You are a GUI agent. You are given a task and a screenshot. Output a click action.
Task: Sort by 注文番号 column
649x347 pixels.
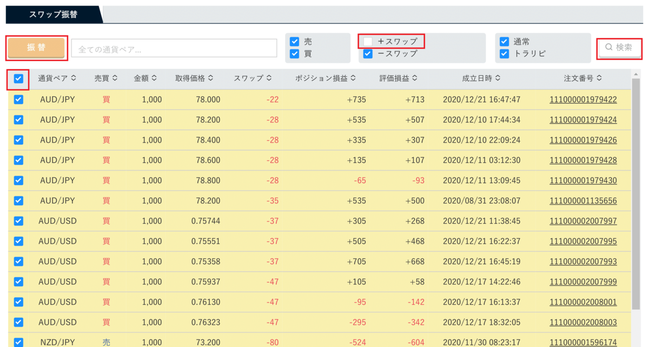583,78
